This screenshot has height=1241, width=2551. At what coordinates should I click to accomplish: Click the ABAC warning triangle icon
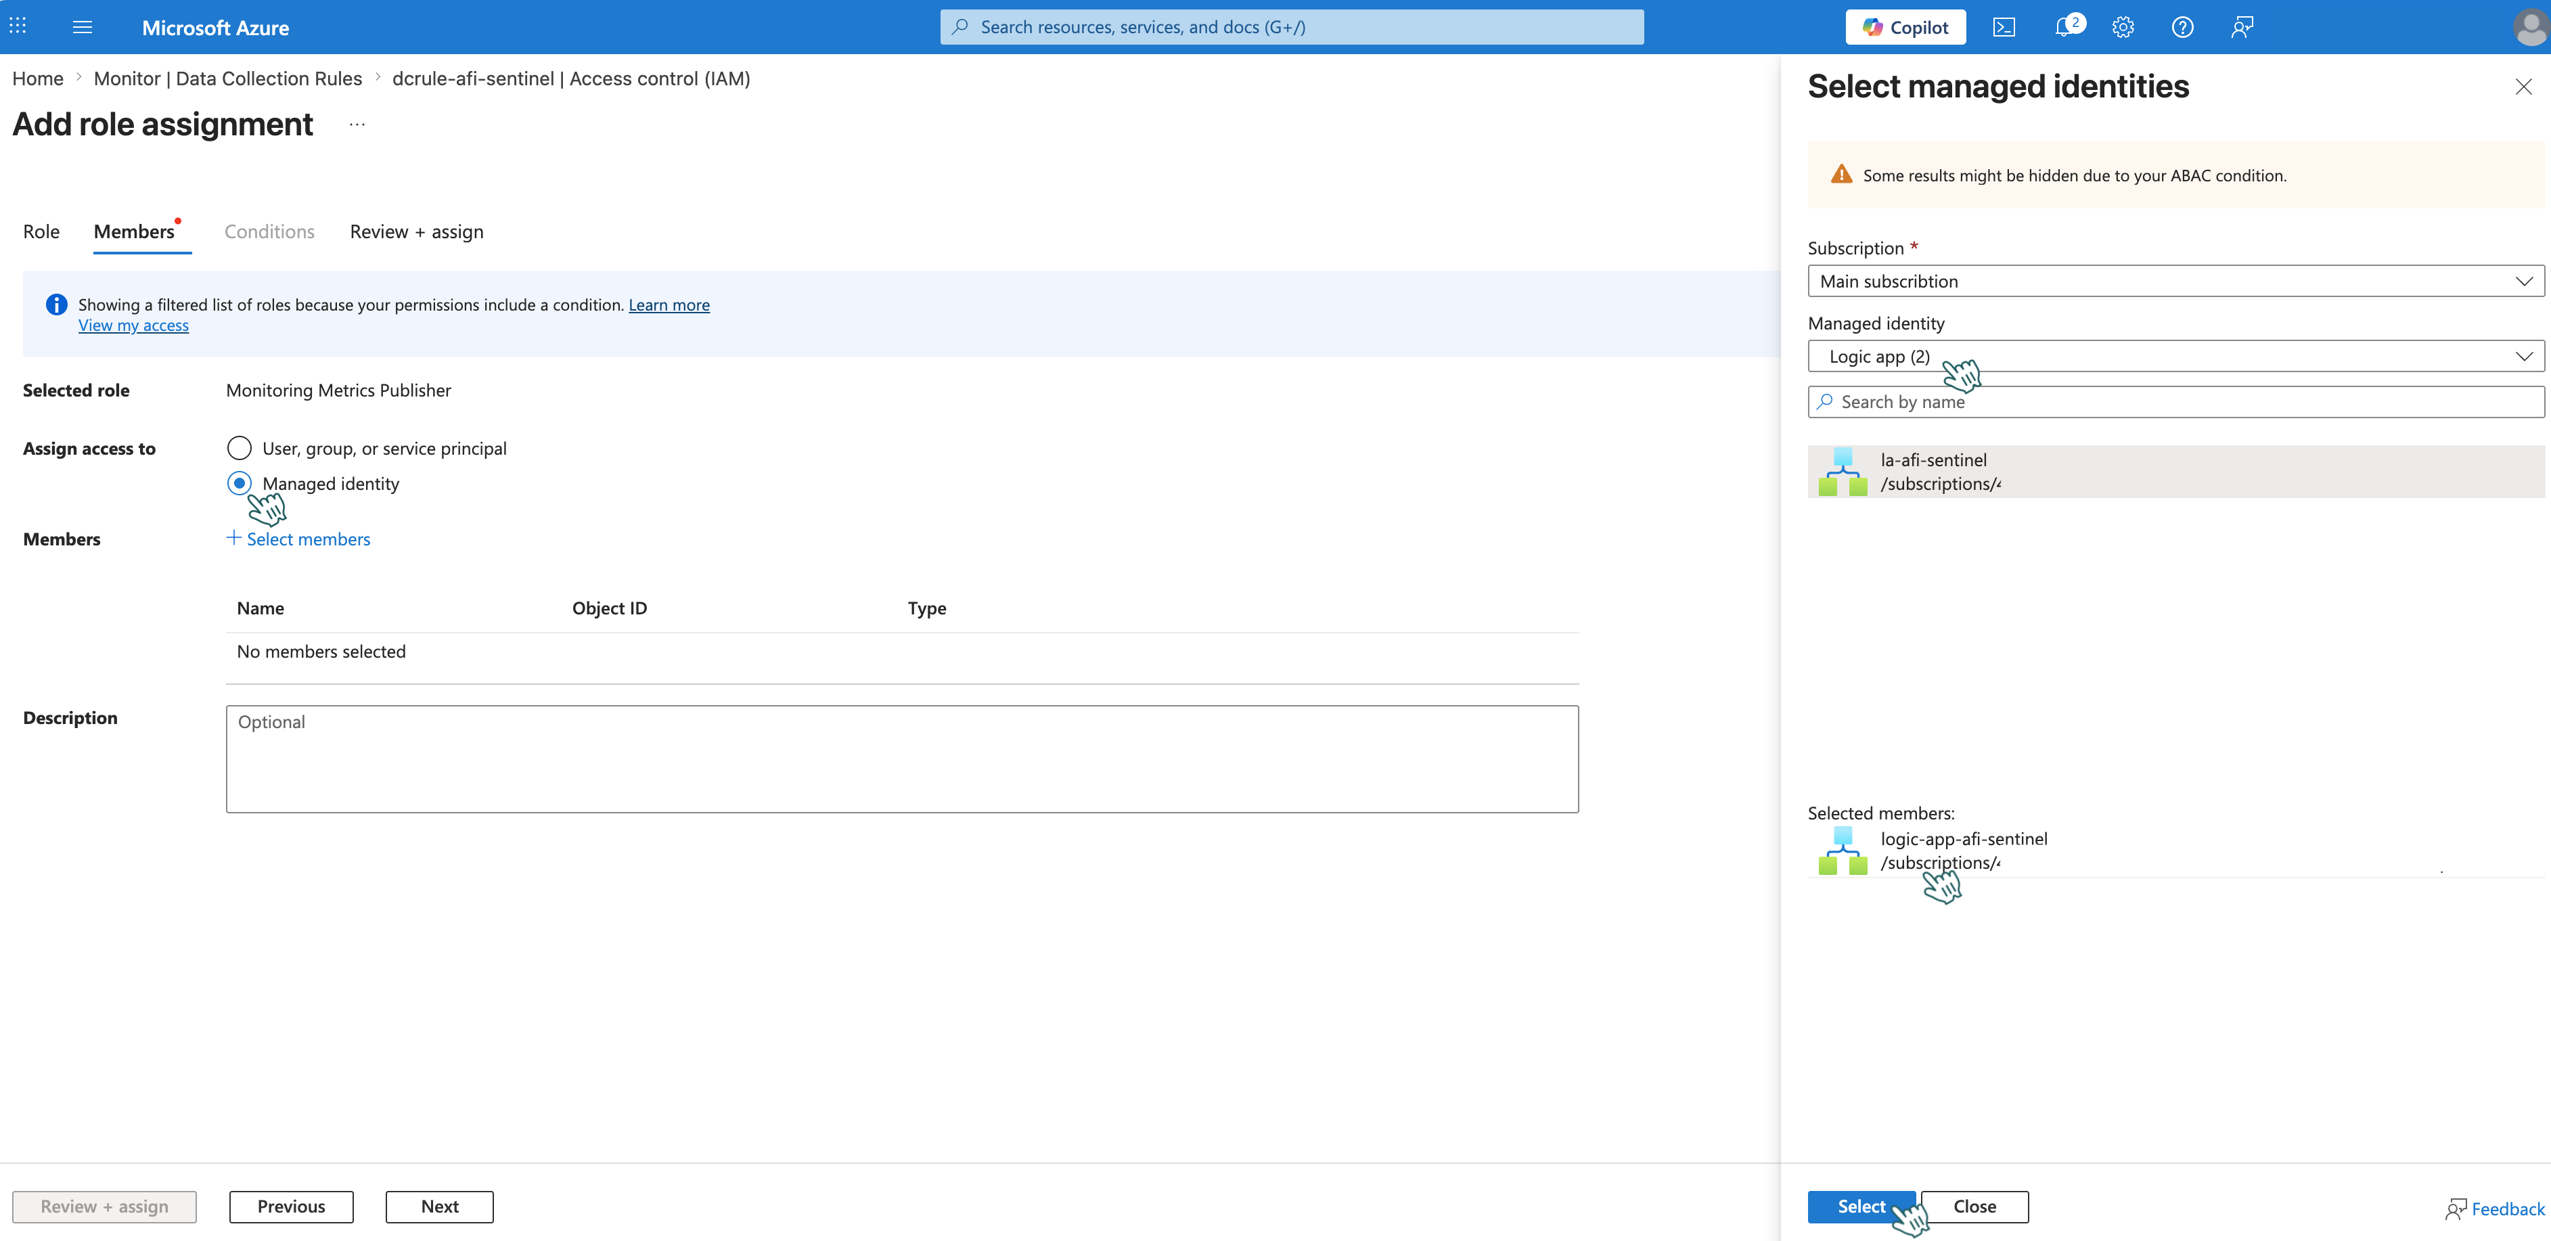1841,175
